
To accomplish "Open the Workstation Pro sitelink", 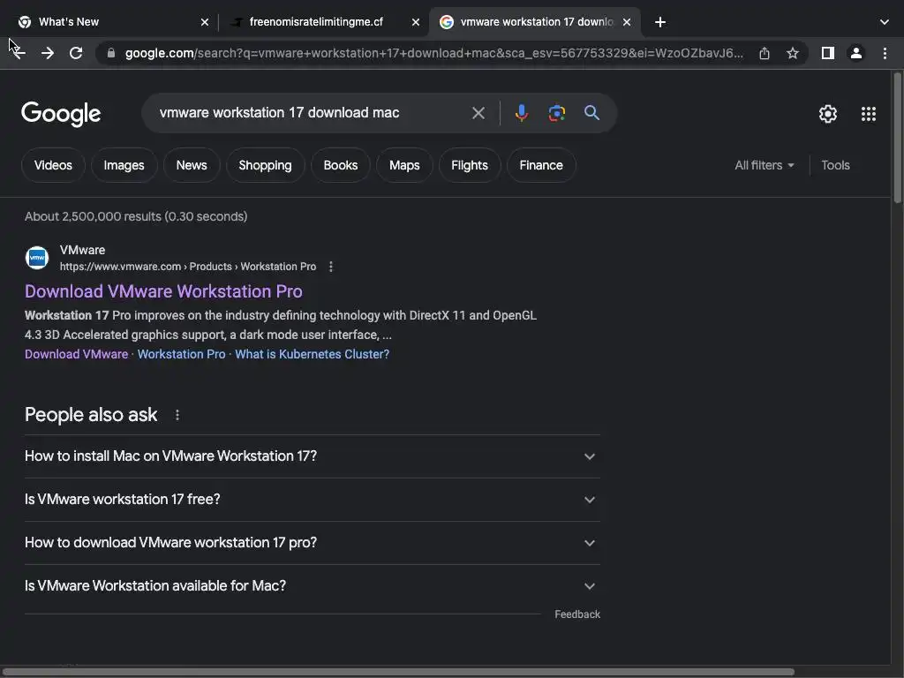I will (x=181, y=355).
